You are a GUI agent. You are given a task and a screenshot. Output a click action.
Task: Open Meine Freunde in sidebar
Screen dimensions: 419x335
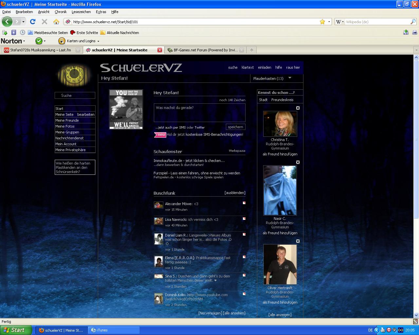coord(67,120)
